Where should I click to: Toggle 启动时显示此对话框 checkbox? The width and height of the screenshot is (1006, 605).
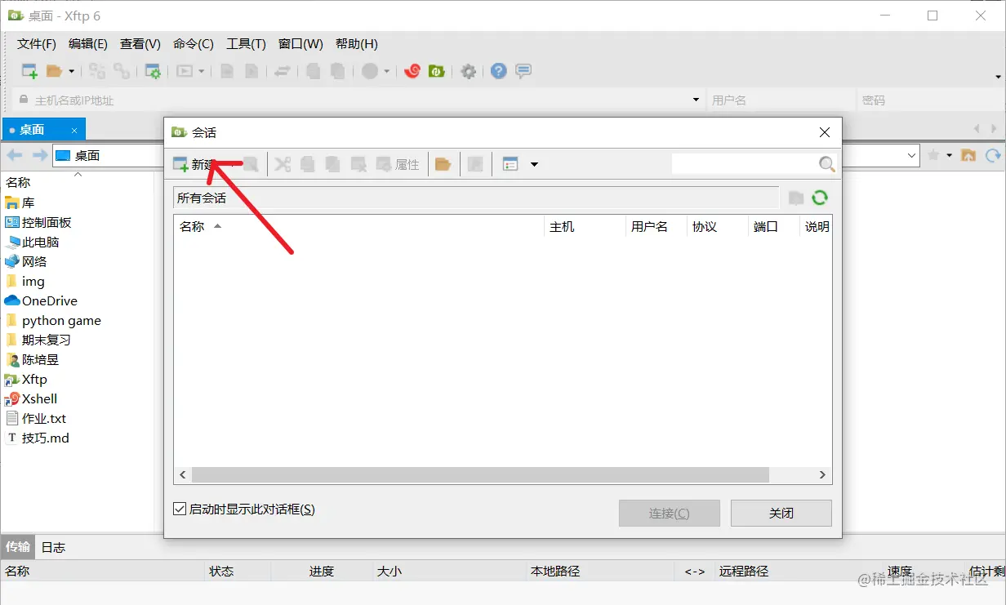(180, 509)
